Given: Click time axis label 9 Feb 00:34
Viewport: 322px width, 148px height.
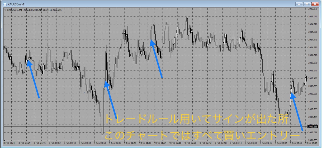Looking at the screenshot, I should click(85, 143).
